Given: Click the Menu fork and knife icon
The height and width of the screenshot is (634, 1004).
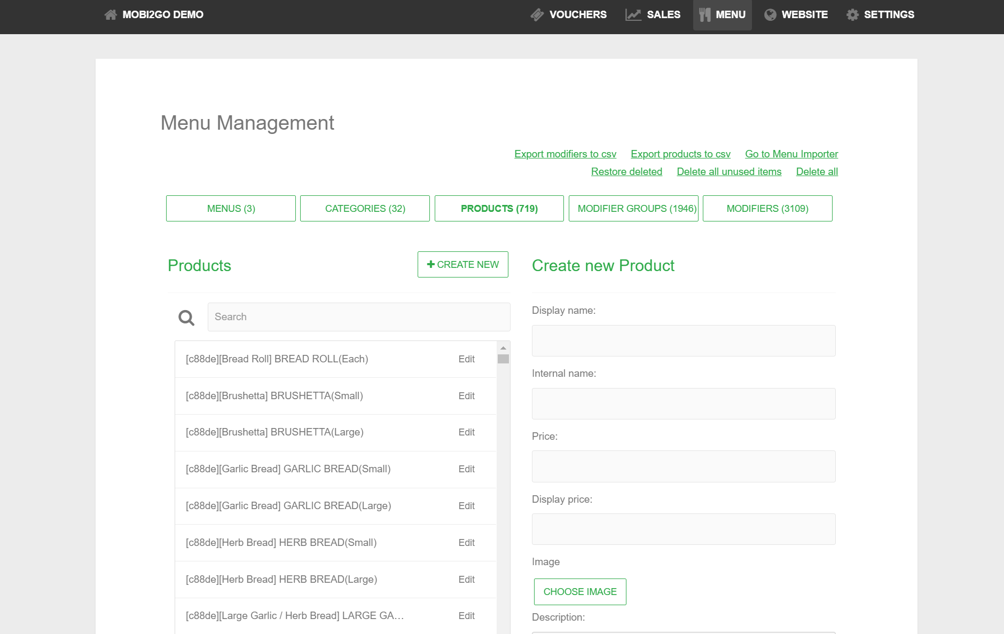Looking at the screenshot, I should 704,14.
